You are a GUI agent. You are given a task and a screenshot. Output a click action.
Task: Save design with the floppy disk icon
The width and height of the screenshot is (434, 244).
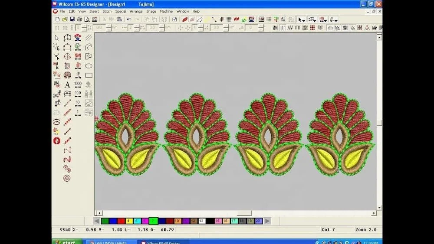[x=72, y=20]
